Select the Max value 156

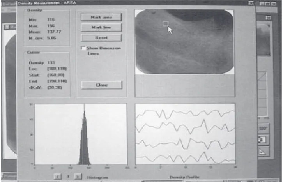point(51,26)
